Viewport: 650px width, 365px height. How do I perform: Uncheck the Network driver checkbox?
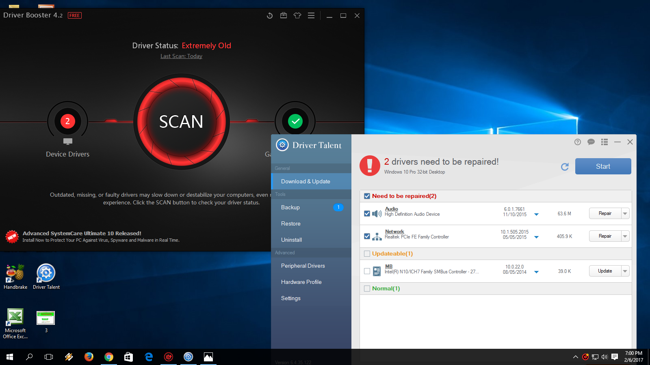(367, 236)
